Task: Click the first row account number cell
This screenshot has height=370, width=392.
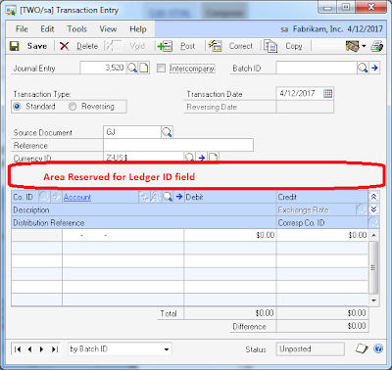Action: pyautogui.click(x=122, y=235)
